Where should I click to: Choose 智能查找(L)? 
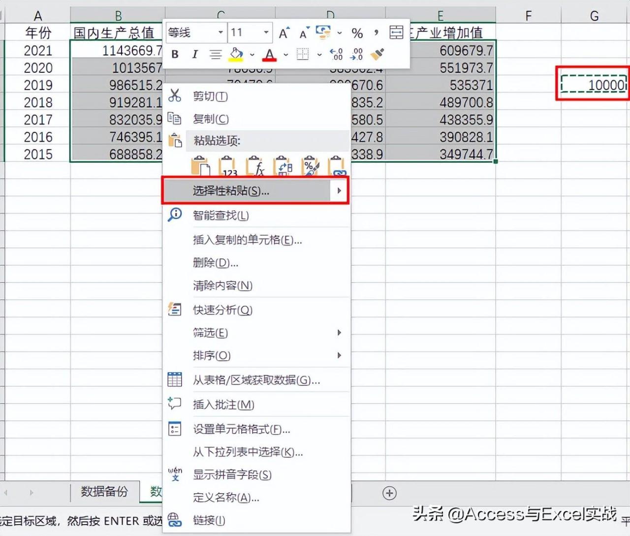click(256, 215)
